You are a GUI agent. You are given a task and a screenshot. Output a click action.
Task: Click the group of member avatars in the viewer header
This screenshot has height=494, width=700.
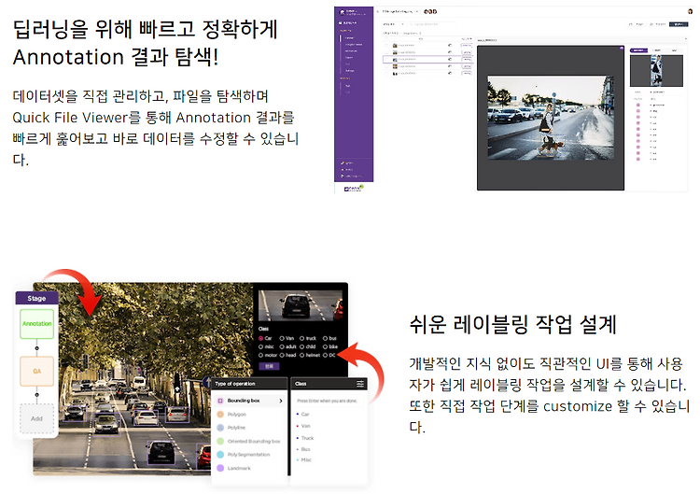(x=430, y=11)
